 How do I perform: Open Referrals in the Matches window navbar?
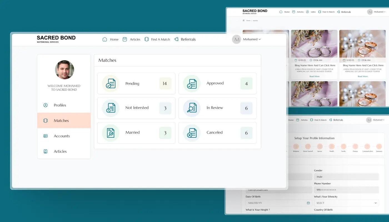(185, 39)
